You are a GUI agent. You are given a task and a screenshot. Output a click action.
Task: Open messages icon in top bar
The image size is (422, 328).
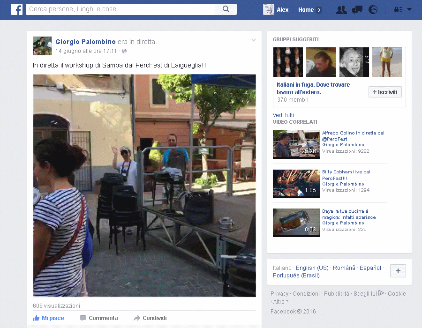click(x=357, y=10)
